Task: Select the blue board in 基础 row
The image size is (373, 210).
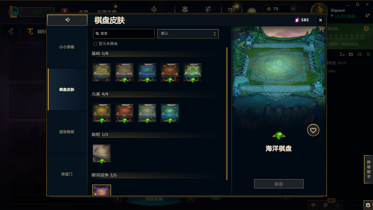Action: pos(147,72)
